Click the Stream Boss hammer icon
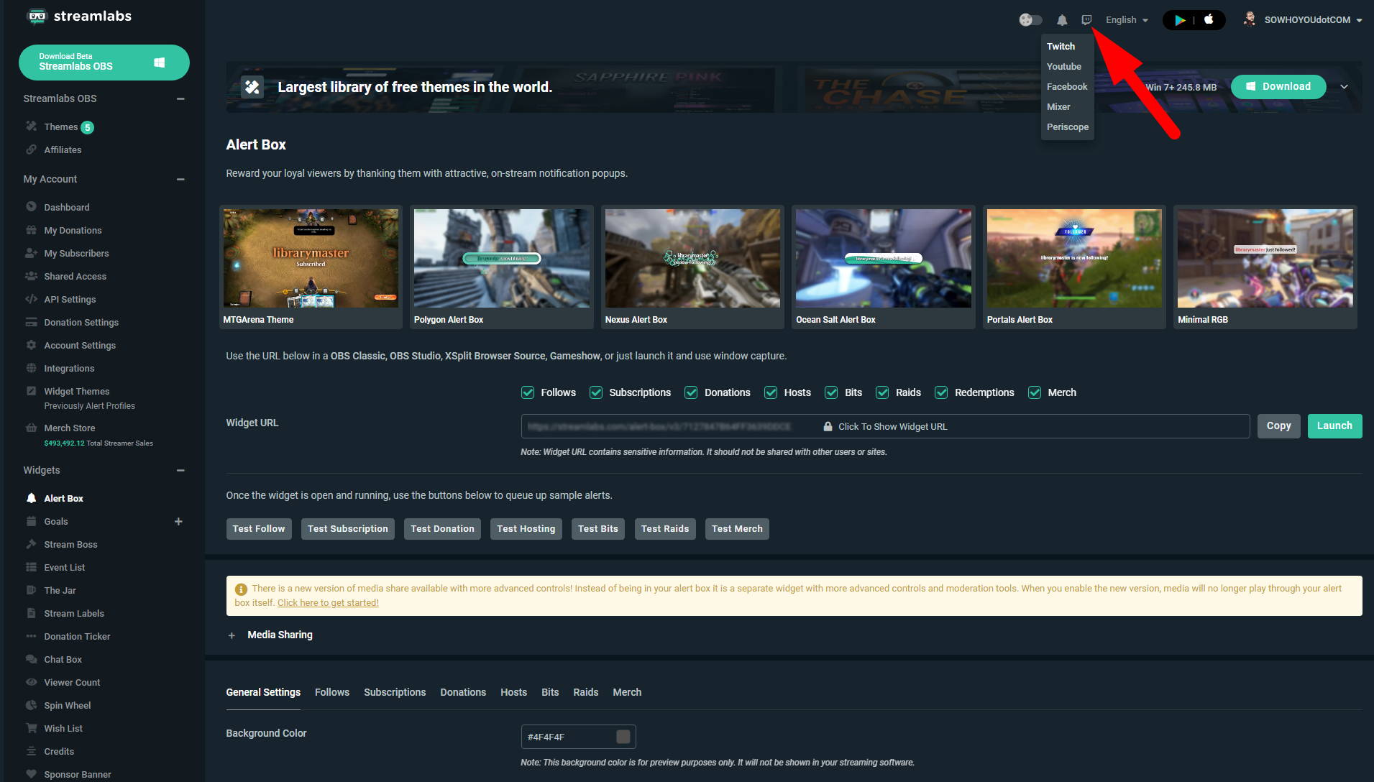The width and height of the screenshot is (1374, 782). pyautogui.click(x=31, y=544)
